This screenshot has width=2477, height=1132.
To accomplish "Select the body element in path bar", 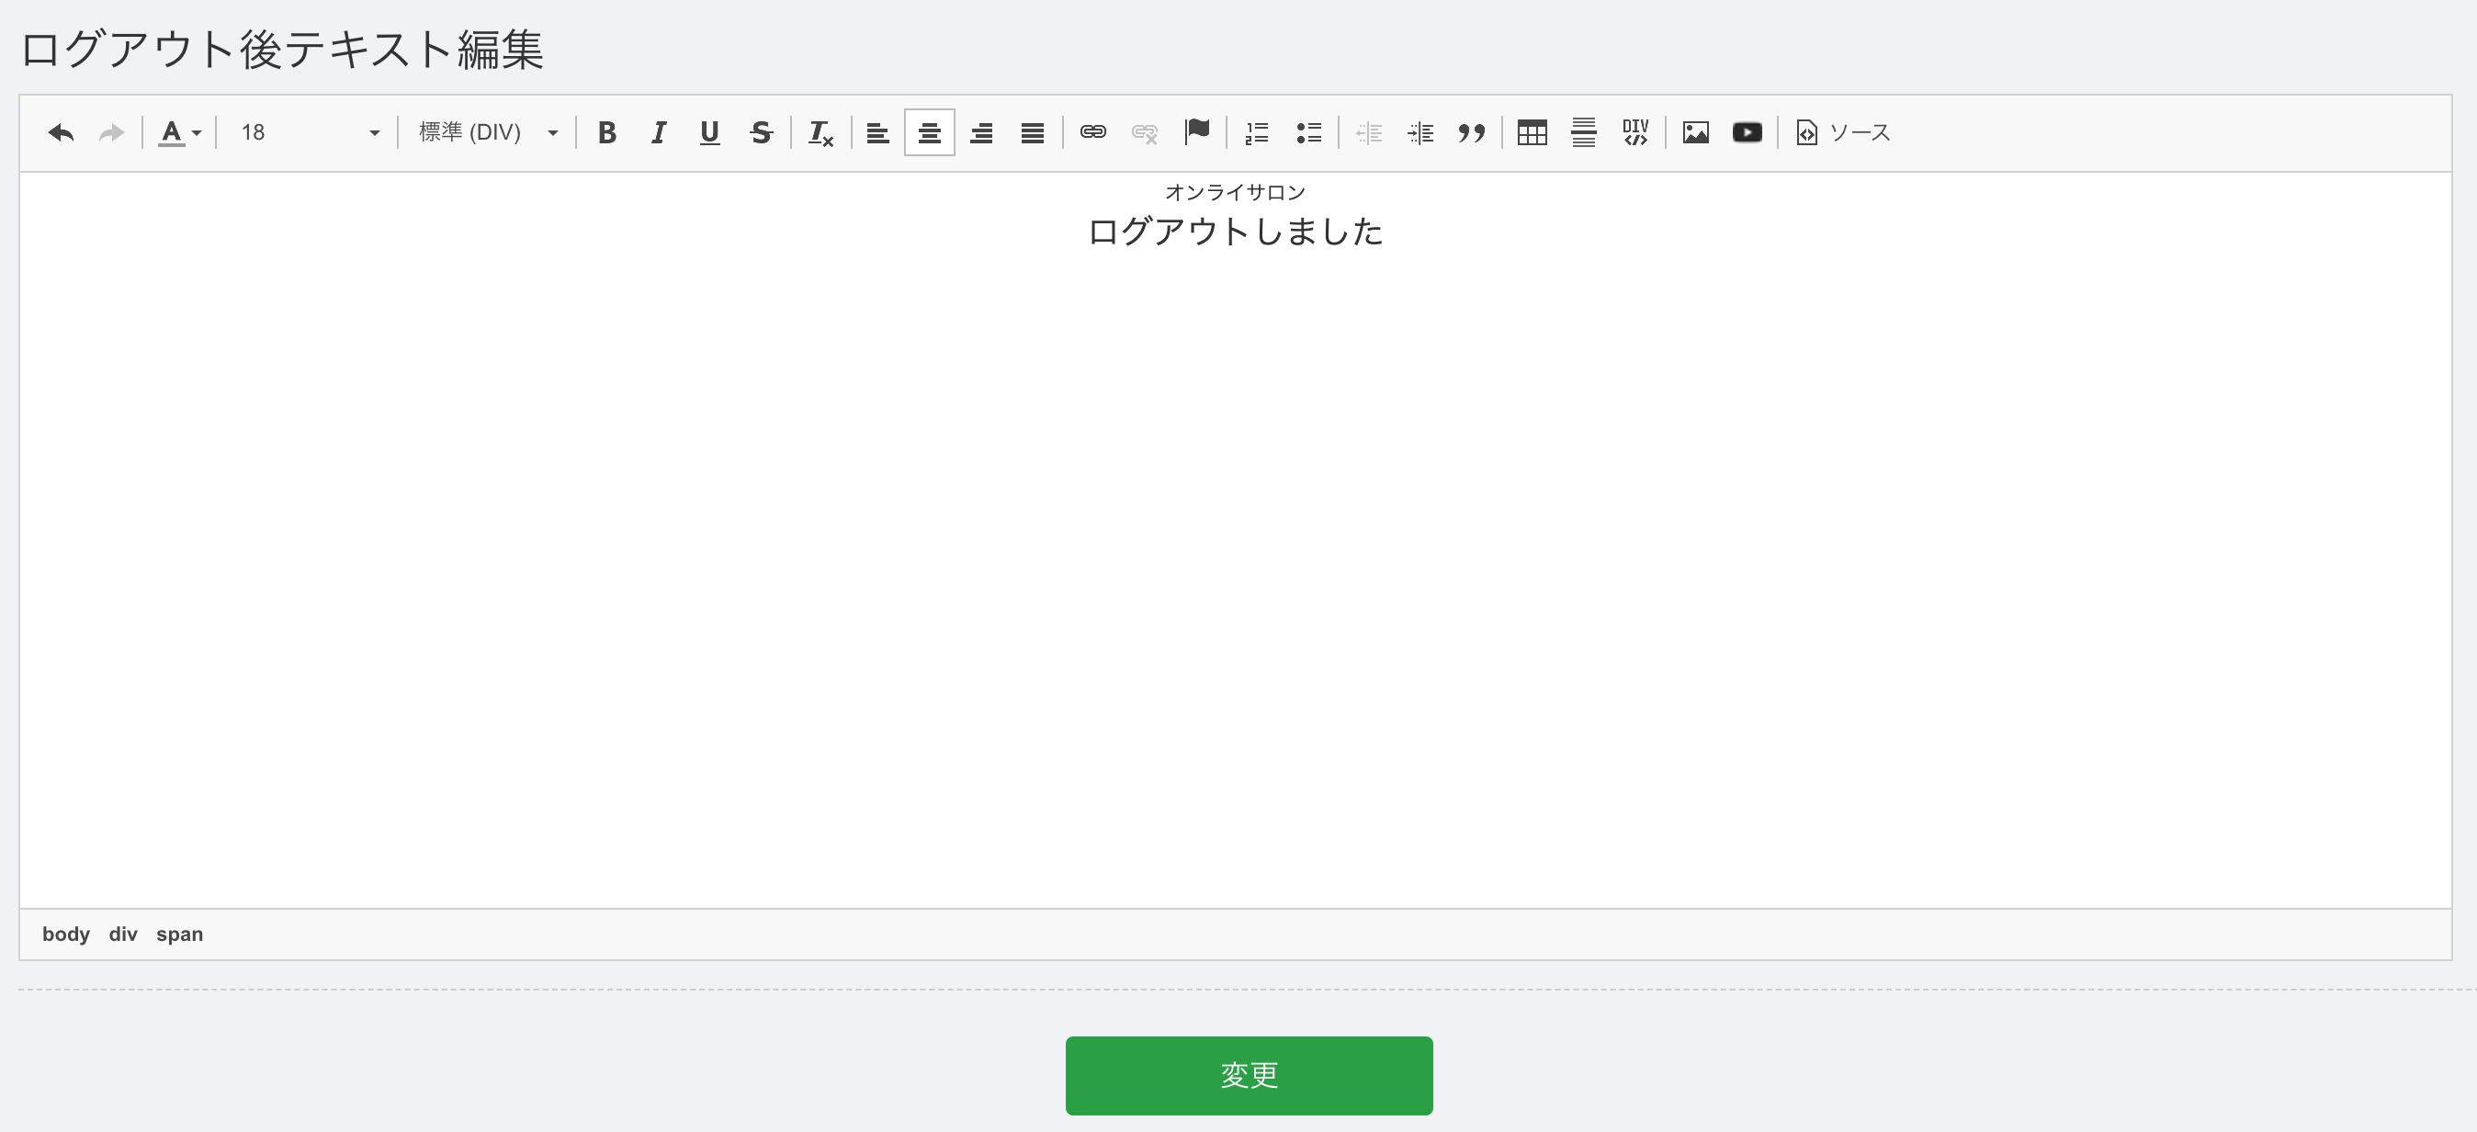I will pyautogui.click(x=65, y=934).
